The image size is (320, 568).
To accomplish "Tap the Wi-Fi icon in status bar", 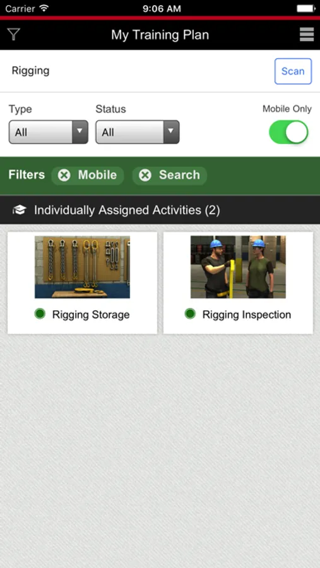I will pos(44,8).
